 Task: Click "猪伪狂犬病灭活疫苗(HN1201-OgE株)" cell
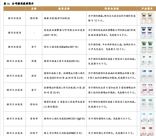click(x=64, y=119)
